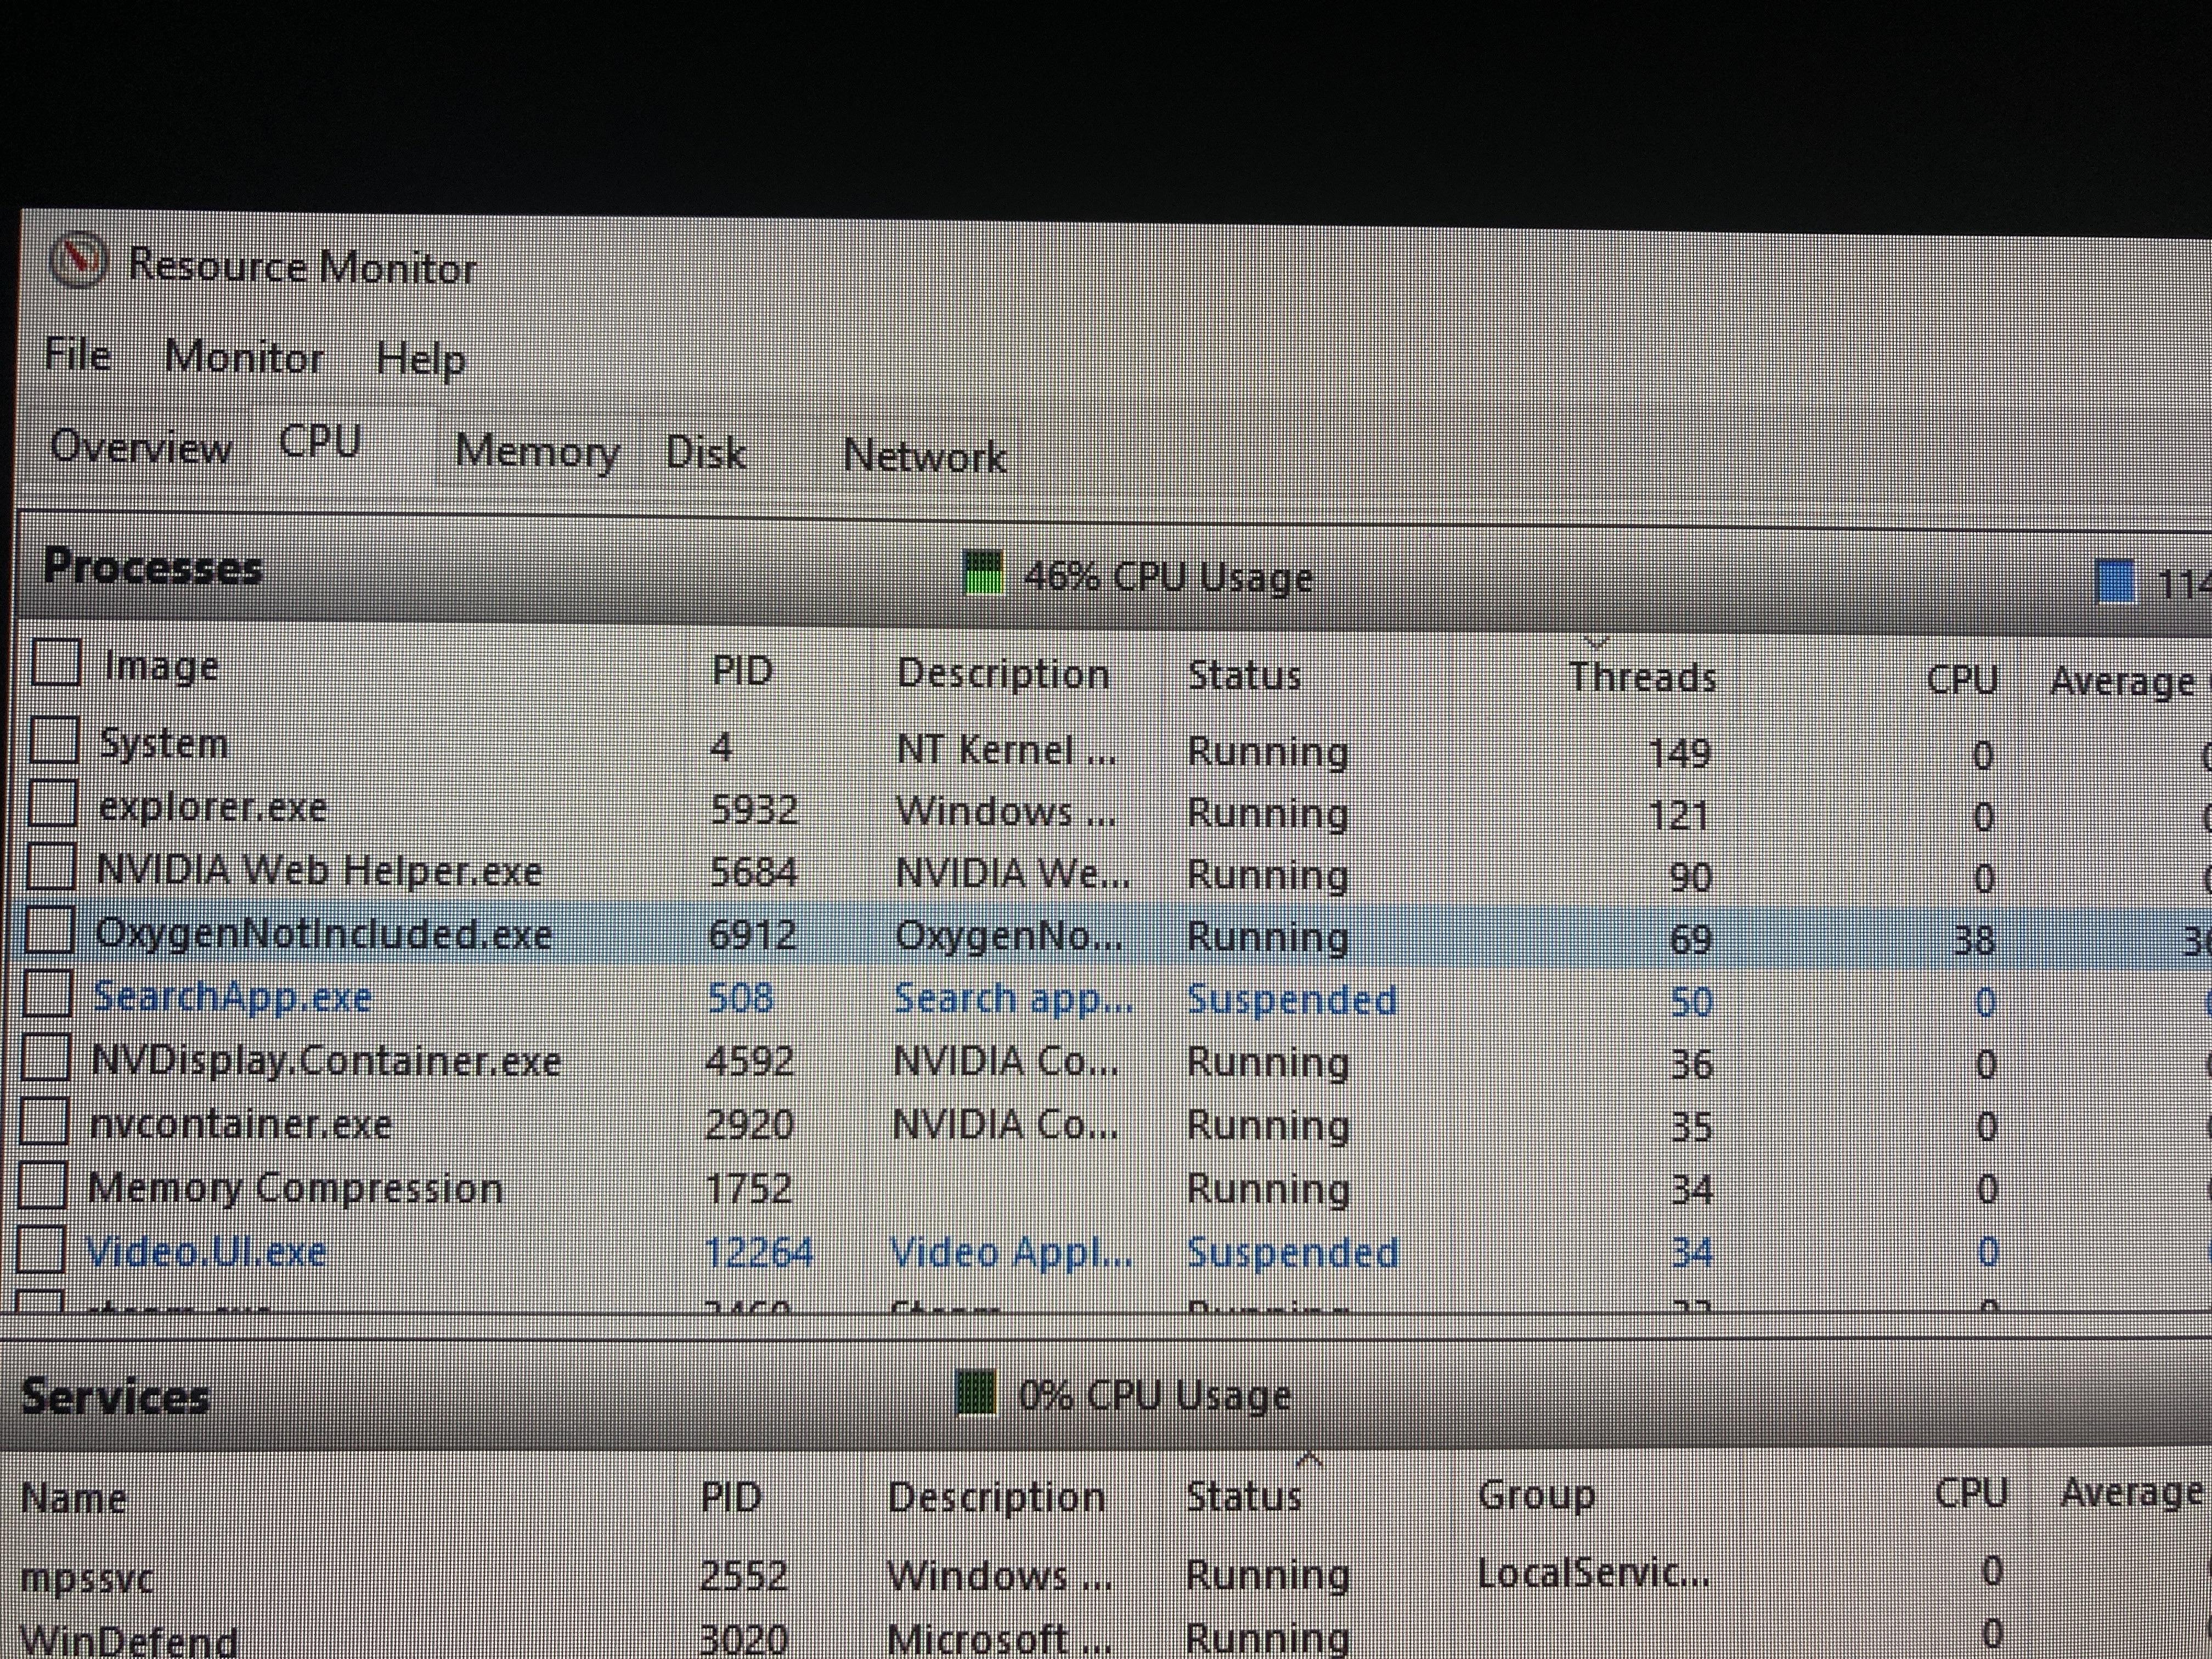Screen dimensions: 2212x1659
Task: Click the Resource Monitor title bar icon
Action: click(x=78, y=261)
